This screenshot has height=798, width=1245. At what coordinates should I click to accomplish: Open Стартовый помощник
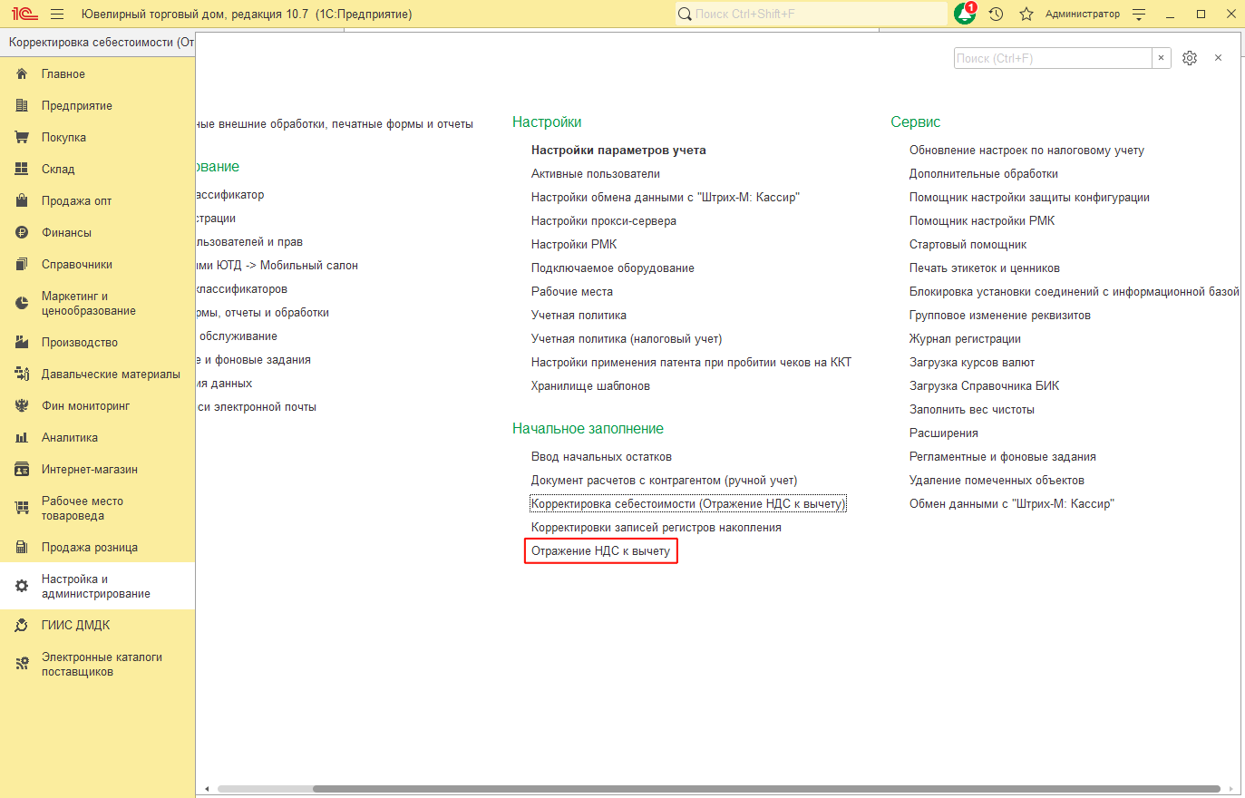(x=968, y=245)
